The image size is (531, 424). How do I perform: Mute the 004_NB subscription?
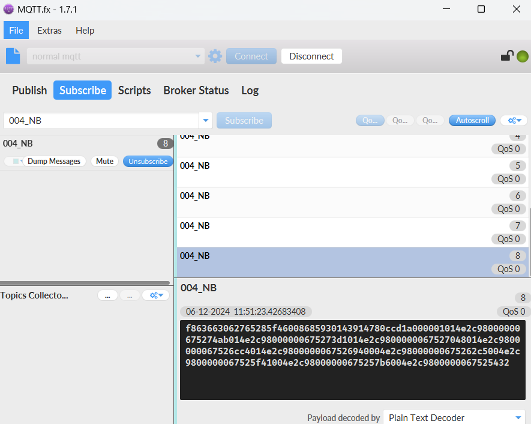click(x=104, y=162)
